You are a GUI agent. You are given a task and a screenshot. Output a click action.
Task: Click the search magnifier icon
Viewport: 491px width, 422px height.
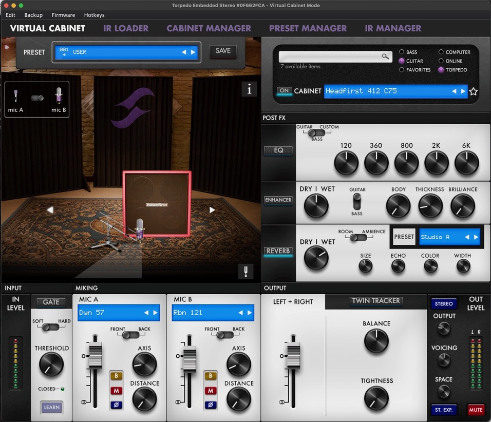click(385, 56)
